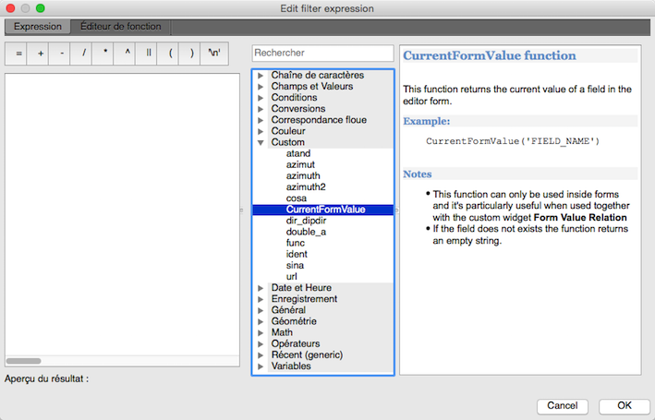Add the multiplication asterisk operator
This screenshot has width=655, height=420.
(105, 54)
